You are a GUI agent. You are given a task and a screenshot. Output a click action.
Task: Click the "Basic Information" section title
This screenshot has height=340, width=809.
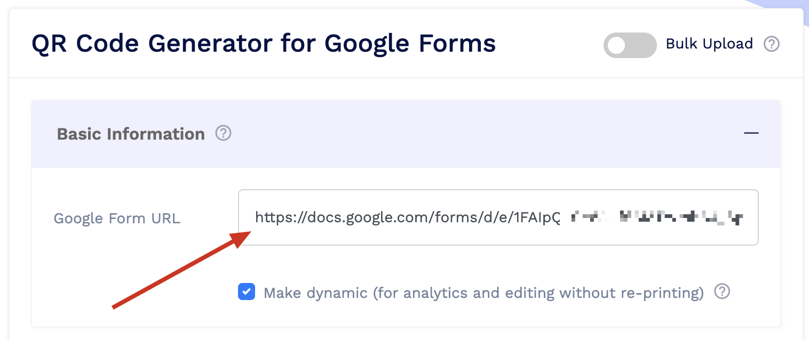click(x=131, y=134)
